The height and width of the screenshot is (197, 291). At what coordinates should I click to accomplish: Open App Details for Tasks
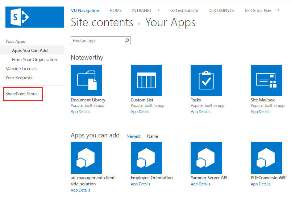(x=200, y=112)
